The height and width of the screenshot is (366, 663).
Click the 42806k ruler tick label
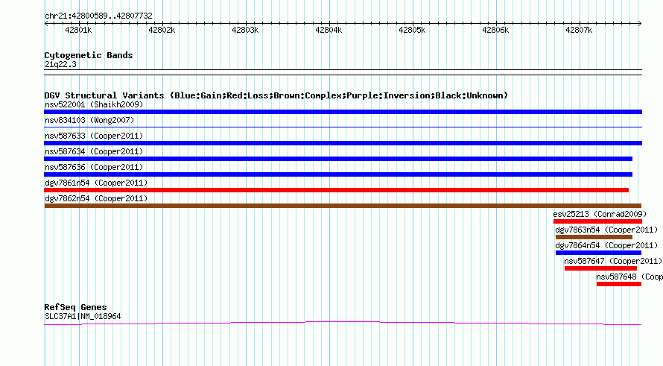click(x=495, y=30)
